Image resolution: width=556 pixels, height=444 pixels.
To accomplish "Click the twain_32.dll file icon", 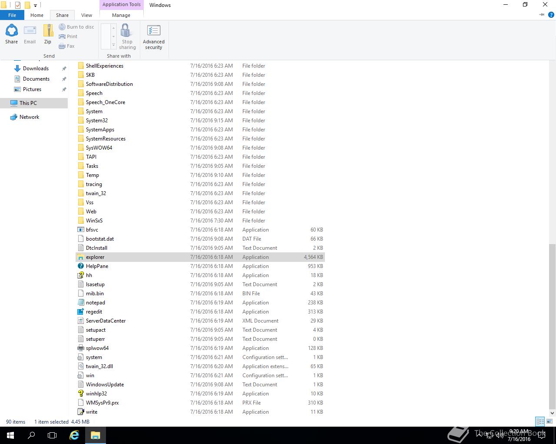I will tap(80, 366).
